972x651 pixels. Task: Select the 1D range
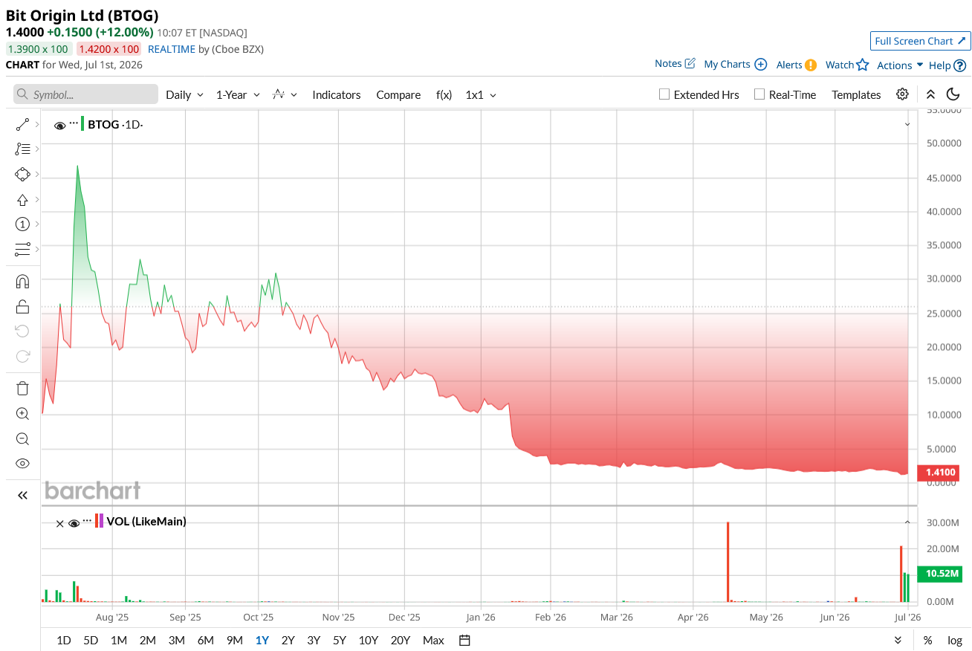(x=64, y=640)
